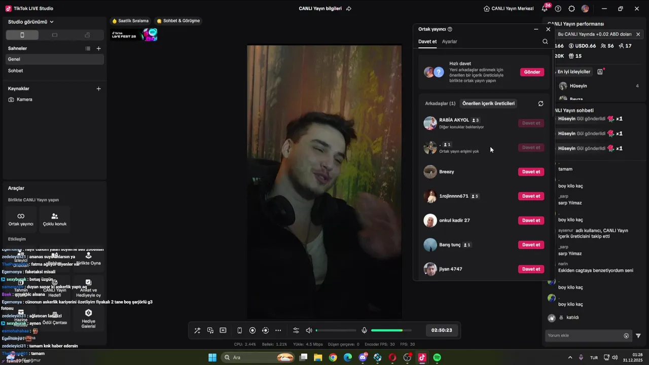Expand the Studio görünümü dropdown
This screenshot has width=649, height=365.
(x=31, y=22)
